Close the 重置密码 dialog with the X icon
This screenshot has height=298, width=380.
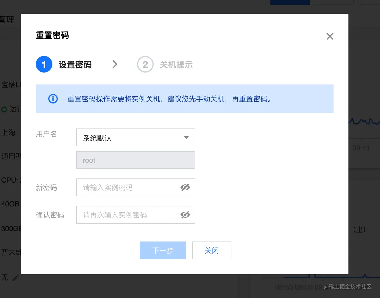pyautogui.click(x=330, y=36)
